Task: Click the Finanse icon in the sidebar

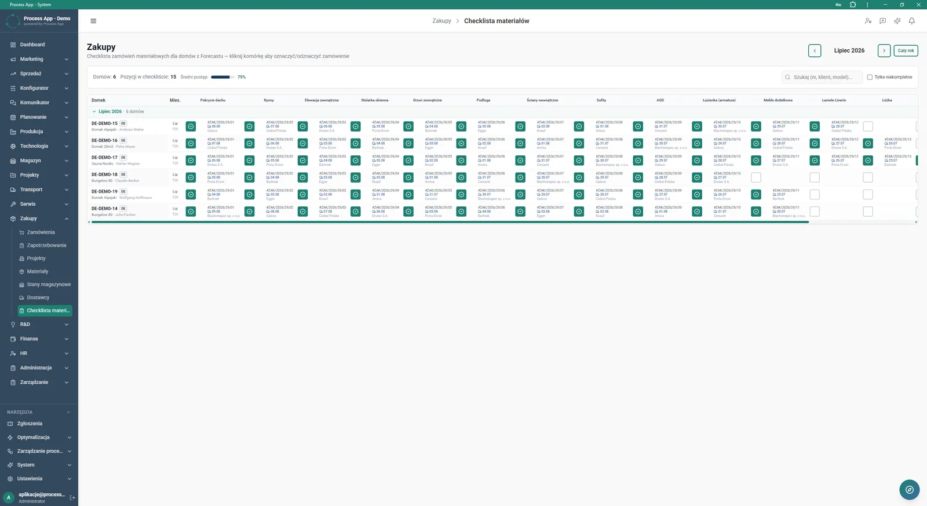Action: pos(13,339)
